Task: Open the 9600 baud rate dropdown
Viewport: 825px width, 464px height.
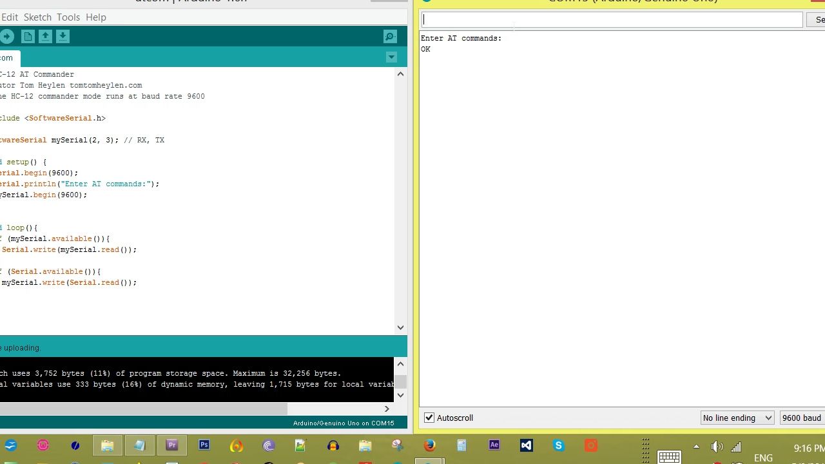Action: pos(801,418)
